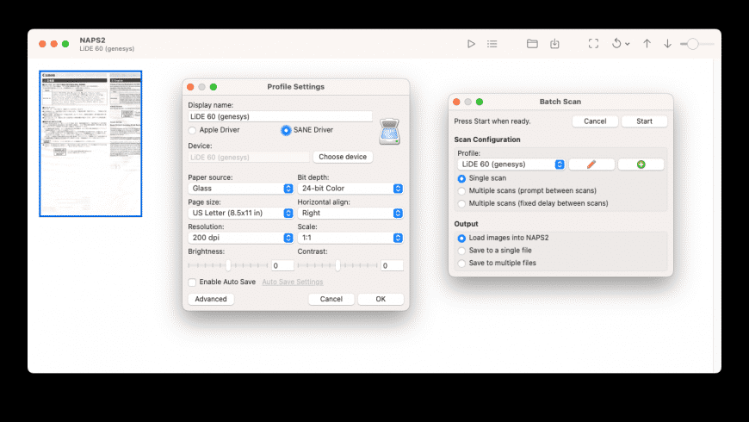Click the Display name text field
749x422 pixels.
pyautogui.click(x=280, y=116)
